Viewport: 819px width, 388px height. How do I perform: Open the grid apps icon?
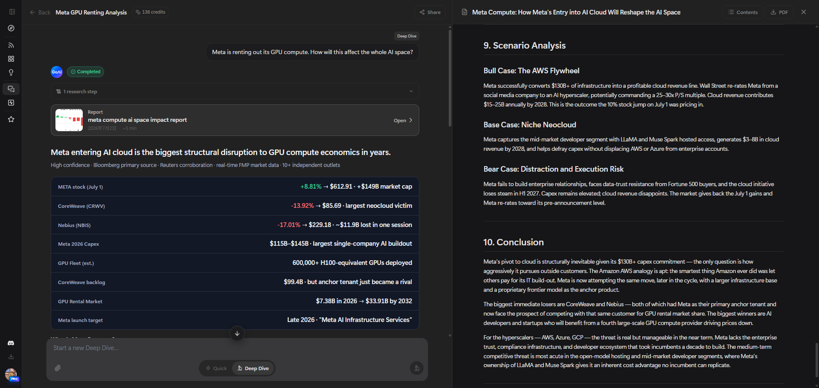pos(11,59)
